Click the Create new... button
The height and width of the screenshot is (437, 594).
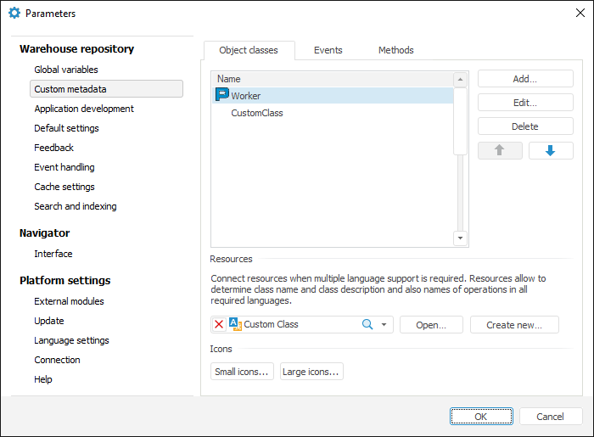tap(515, 324)
